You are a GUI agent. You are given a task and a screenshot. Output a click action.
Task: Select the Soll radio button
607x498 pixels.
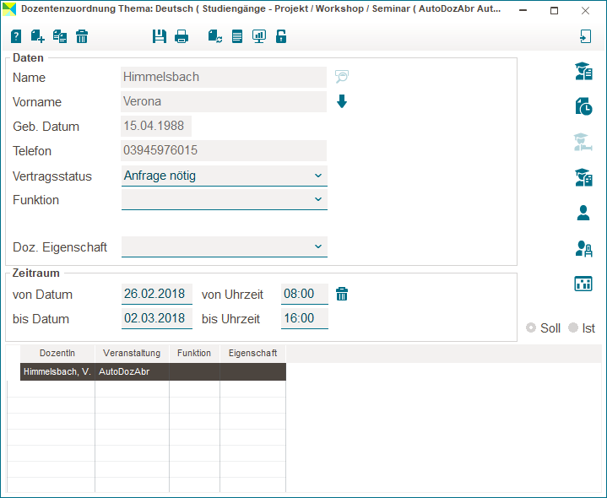[531, 327]
